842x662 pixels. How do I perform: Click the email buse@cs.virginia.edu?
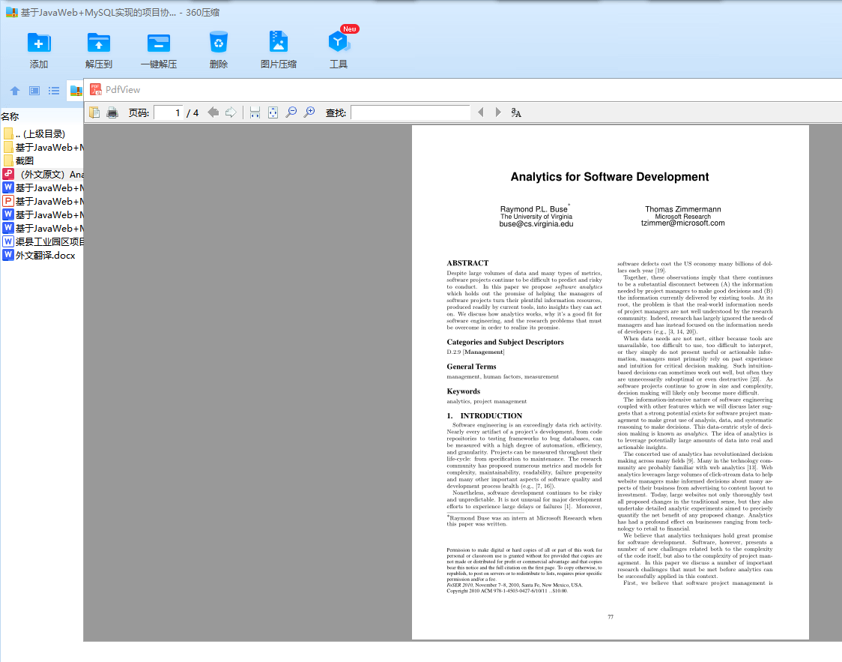[536, 224]
